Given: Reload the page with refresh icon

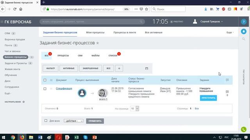Looking at the screenshot, I should pyautogui.click(x=15, y=9).
